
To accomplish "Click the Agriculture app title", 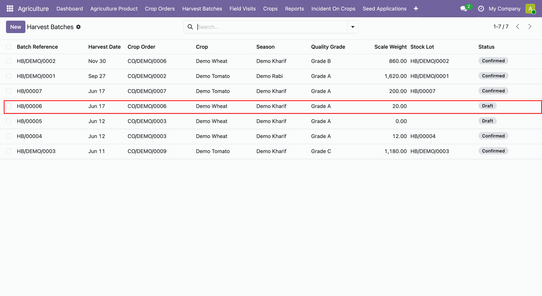I will point(33,9).
